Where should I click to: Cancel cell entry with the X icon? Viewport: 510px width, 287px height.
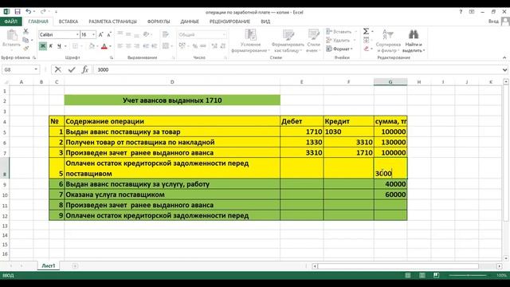point(58,69)
